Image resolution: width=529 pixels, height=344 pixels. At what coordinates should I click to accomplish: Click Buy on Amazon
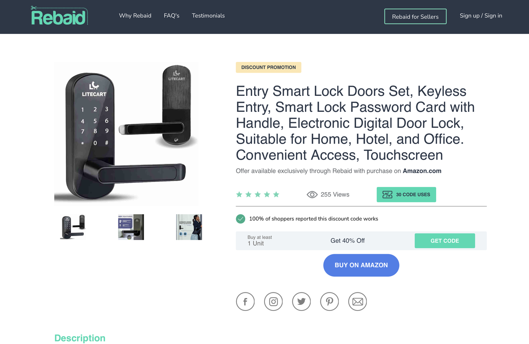tap(361, 265)
